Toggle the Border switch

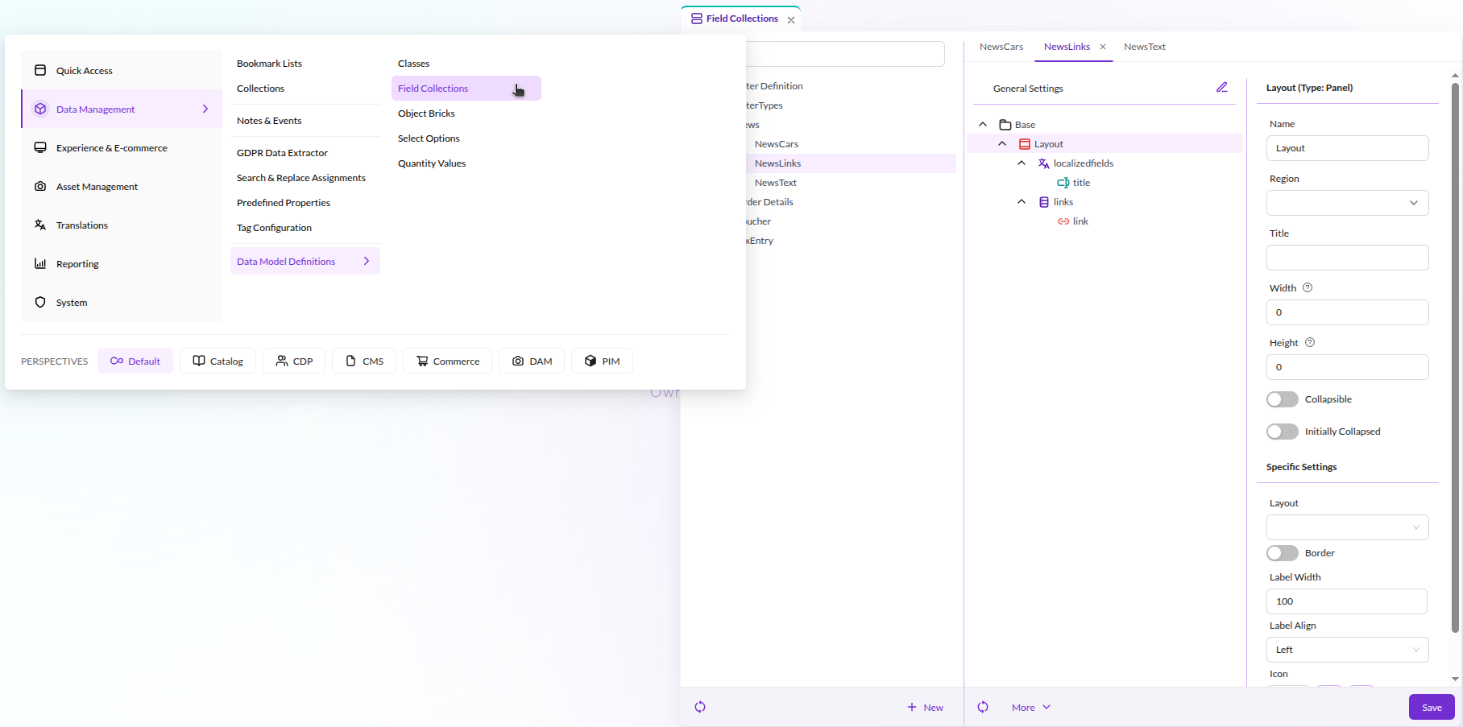(1283, 553)
